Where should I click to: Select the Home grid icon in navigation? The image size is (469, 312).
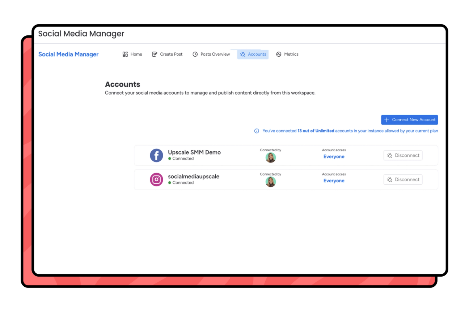pos(124,54)
